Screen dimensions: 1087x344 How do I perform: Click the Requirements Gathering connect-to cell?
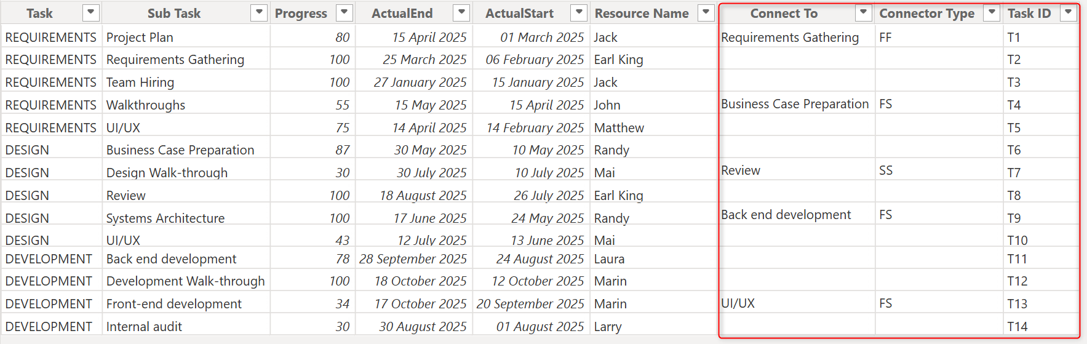click(790, 38)
